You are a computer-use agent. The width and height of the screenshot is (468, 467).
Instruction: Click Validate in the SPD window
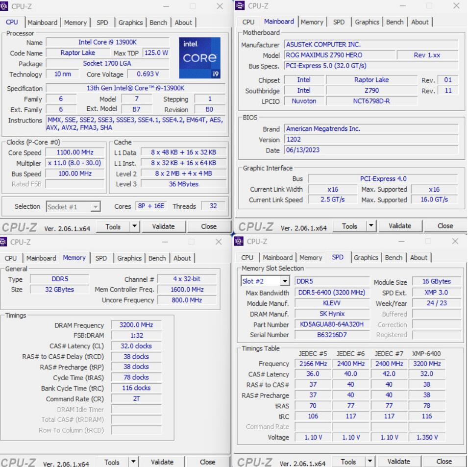398,461
